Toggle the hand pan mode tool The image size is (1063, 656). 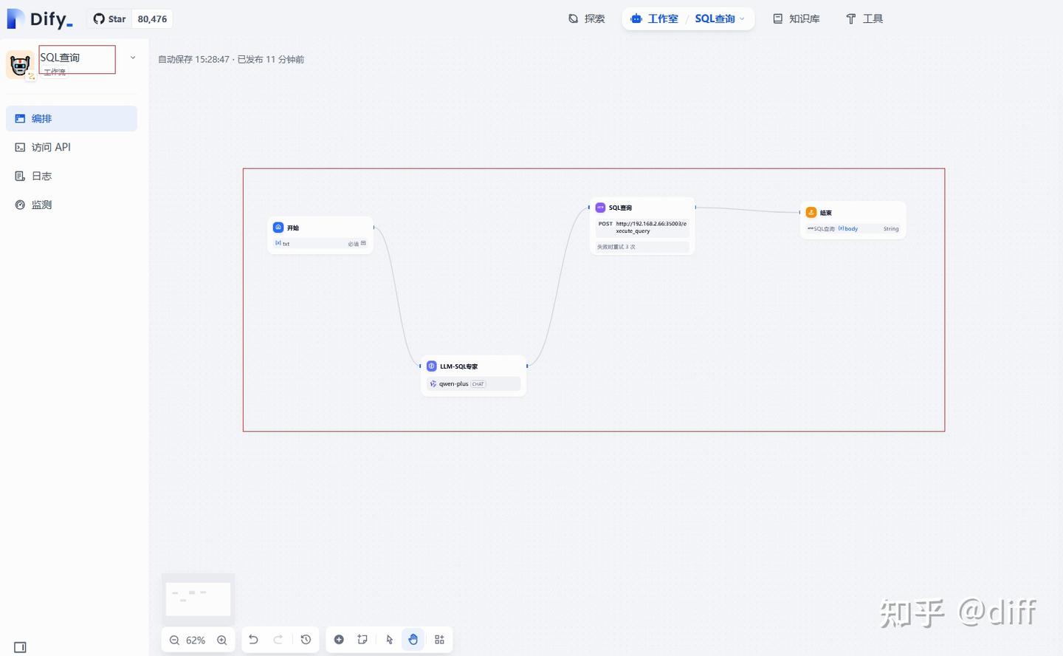413,640
